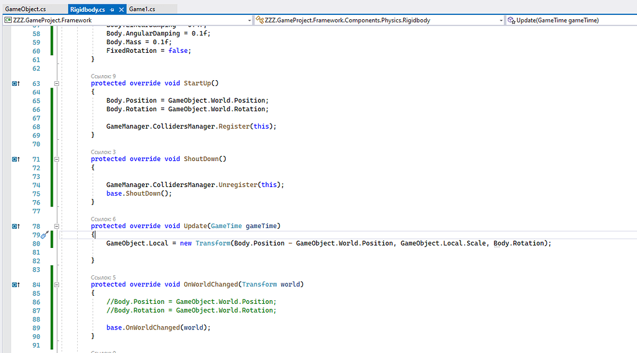Pin the Rigidbody.cs tab

click(112, 9)
